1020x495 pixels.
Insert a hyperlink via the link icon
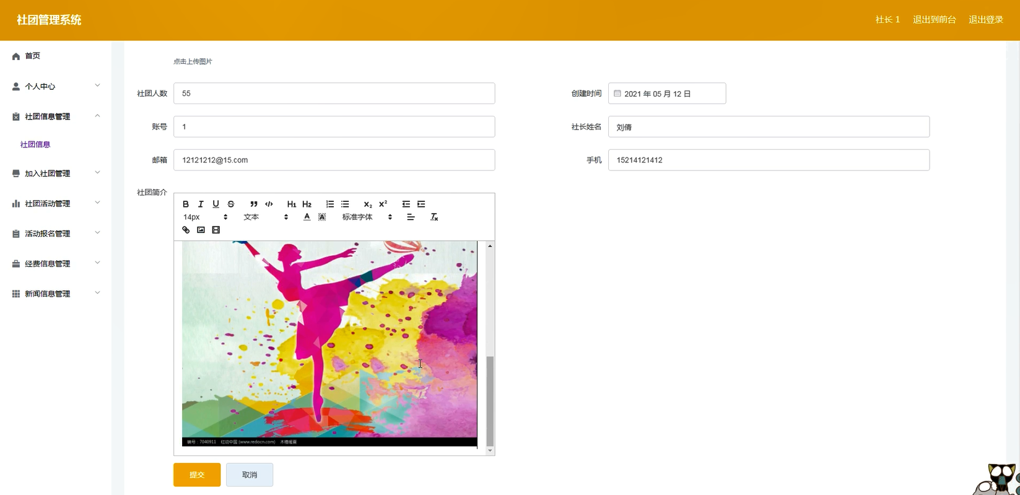pyautogui.click(x=186, y=230)
